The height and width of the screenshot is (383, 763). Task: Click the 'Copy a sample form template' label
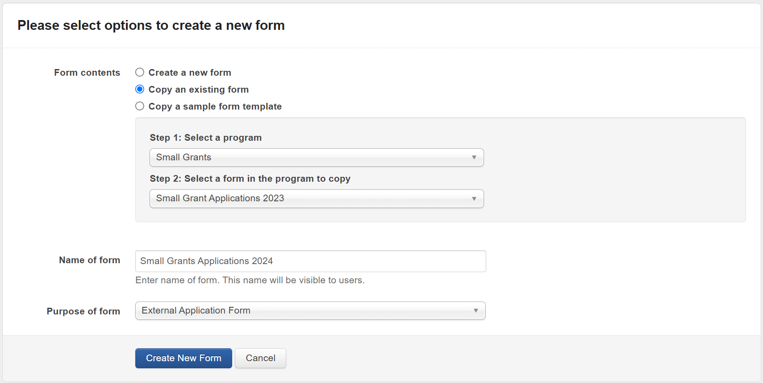[215, 106]
